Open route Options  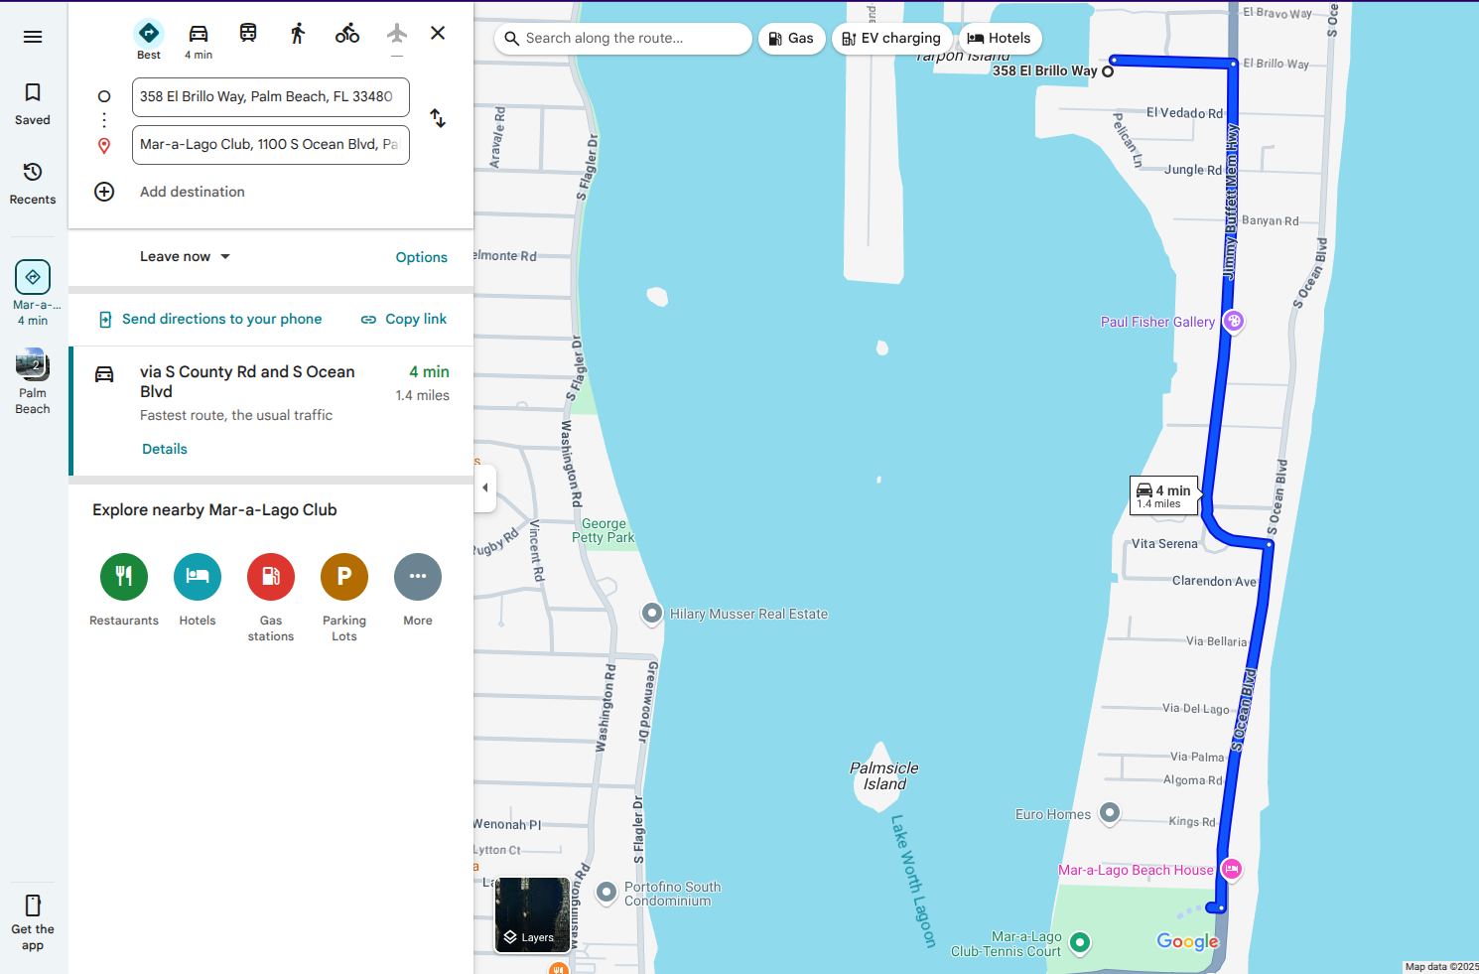coord(422,257)
